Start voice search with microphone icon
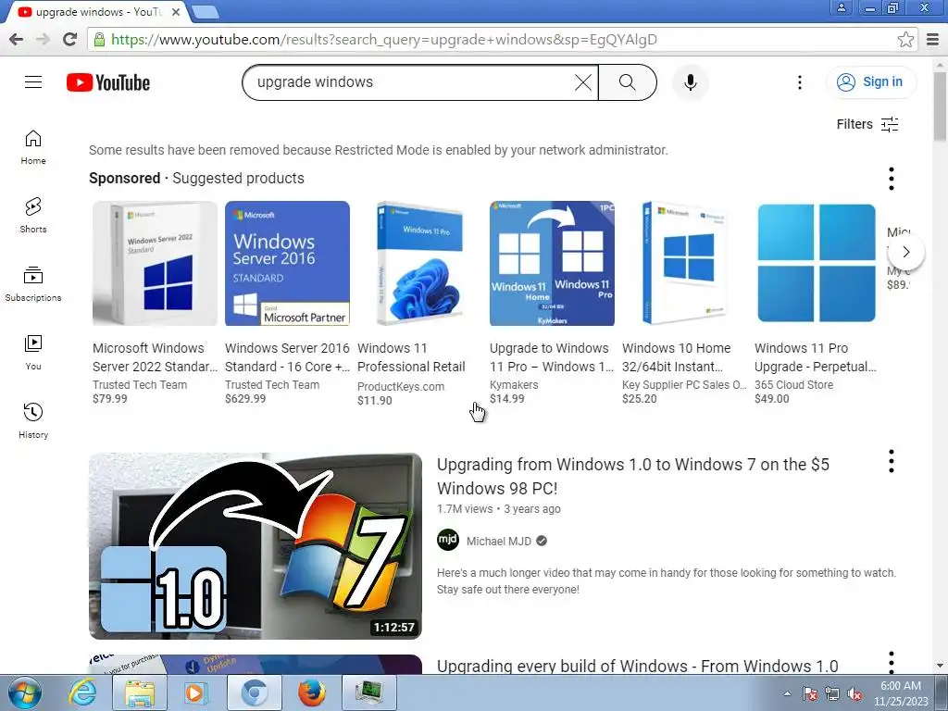948x711 pixels. [x=690, y=82]
